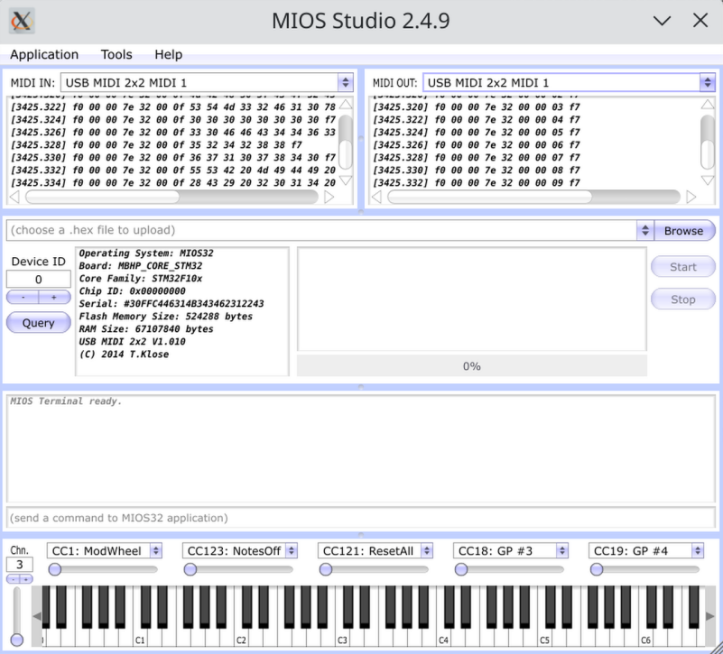Open the Application menu
723x654 pixels.
point(43,54)
